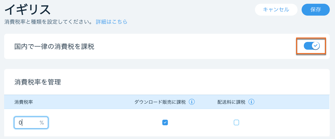Click the 消費税率 column header
Viewport: 335px width, 139px height.
(24, 102)
